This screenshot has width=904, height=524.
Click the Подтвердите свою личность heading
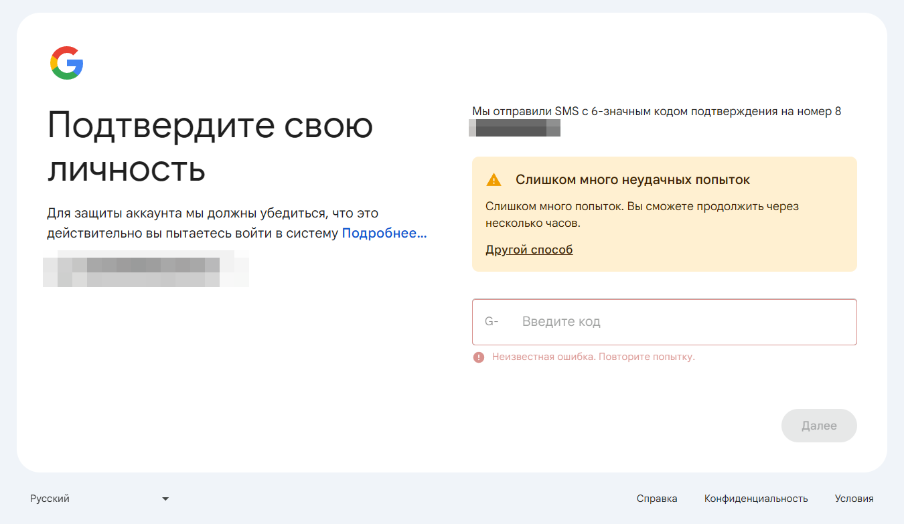210,147
